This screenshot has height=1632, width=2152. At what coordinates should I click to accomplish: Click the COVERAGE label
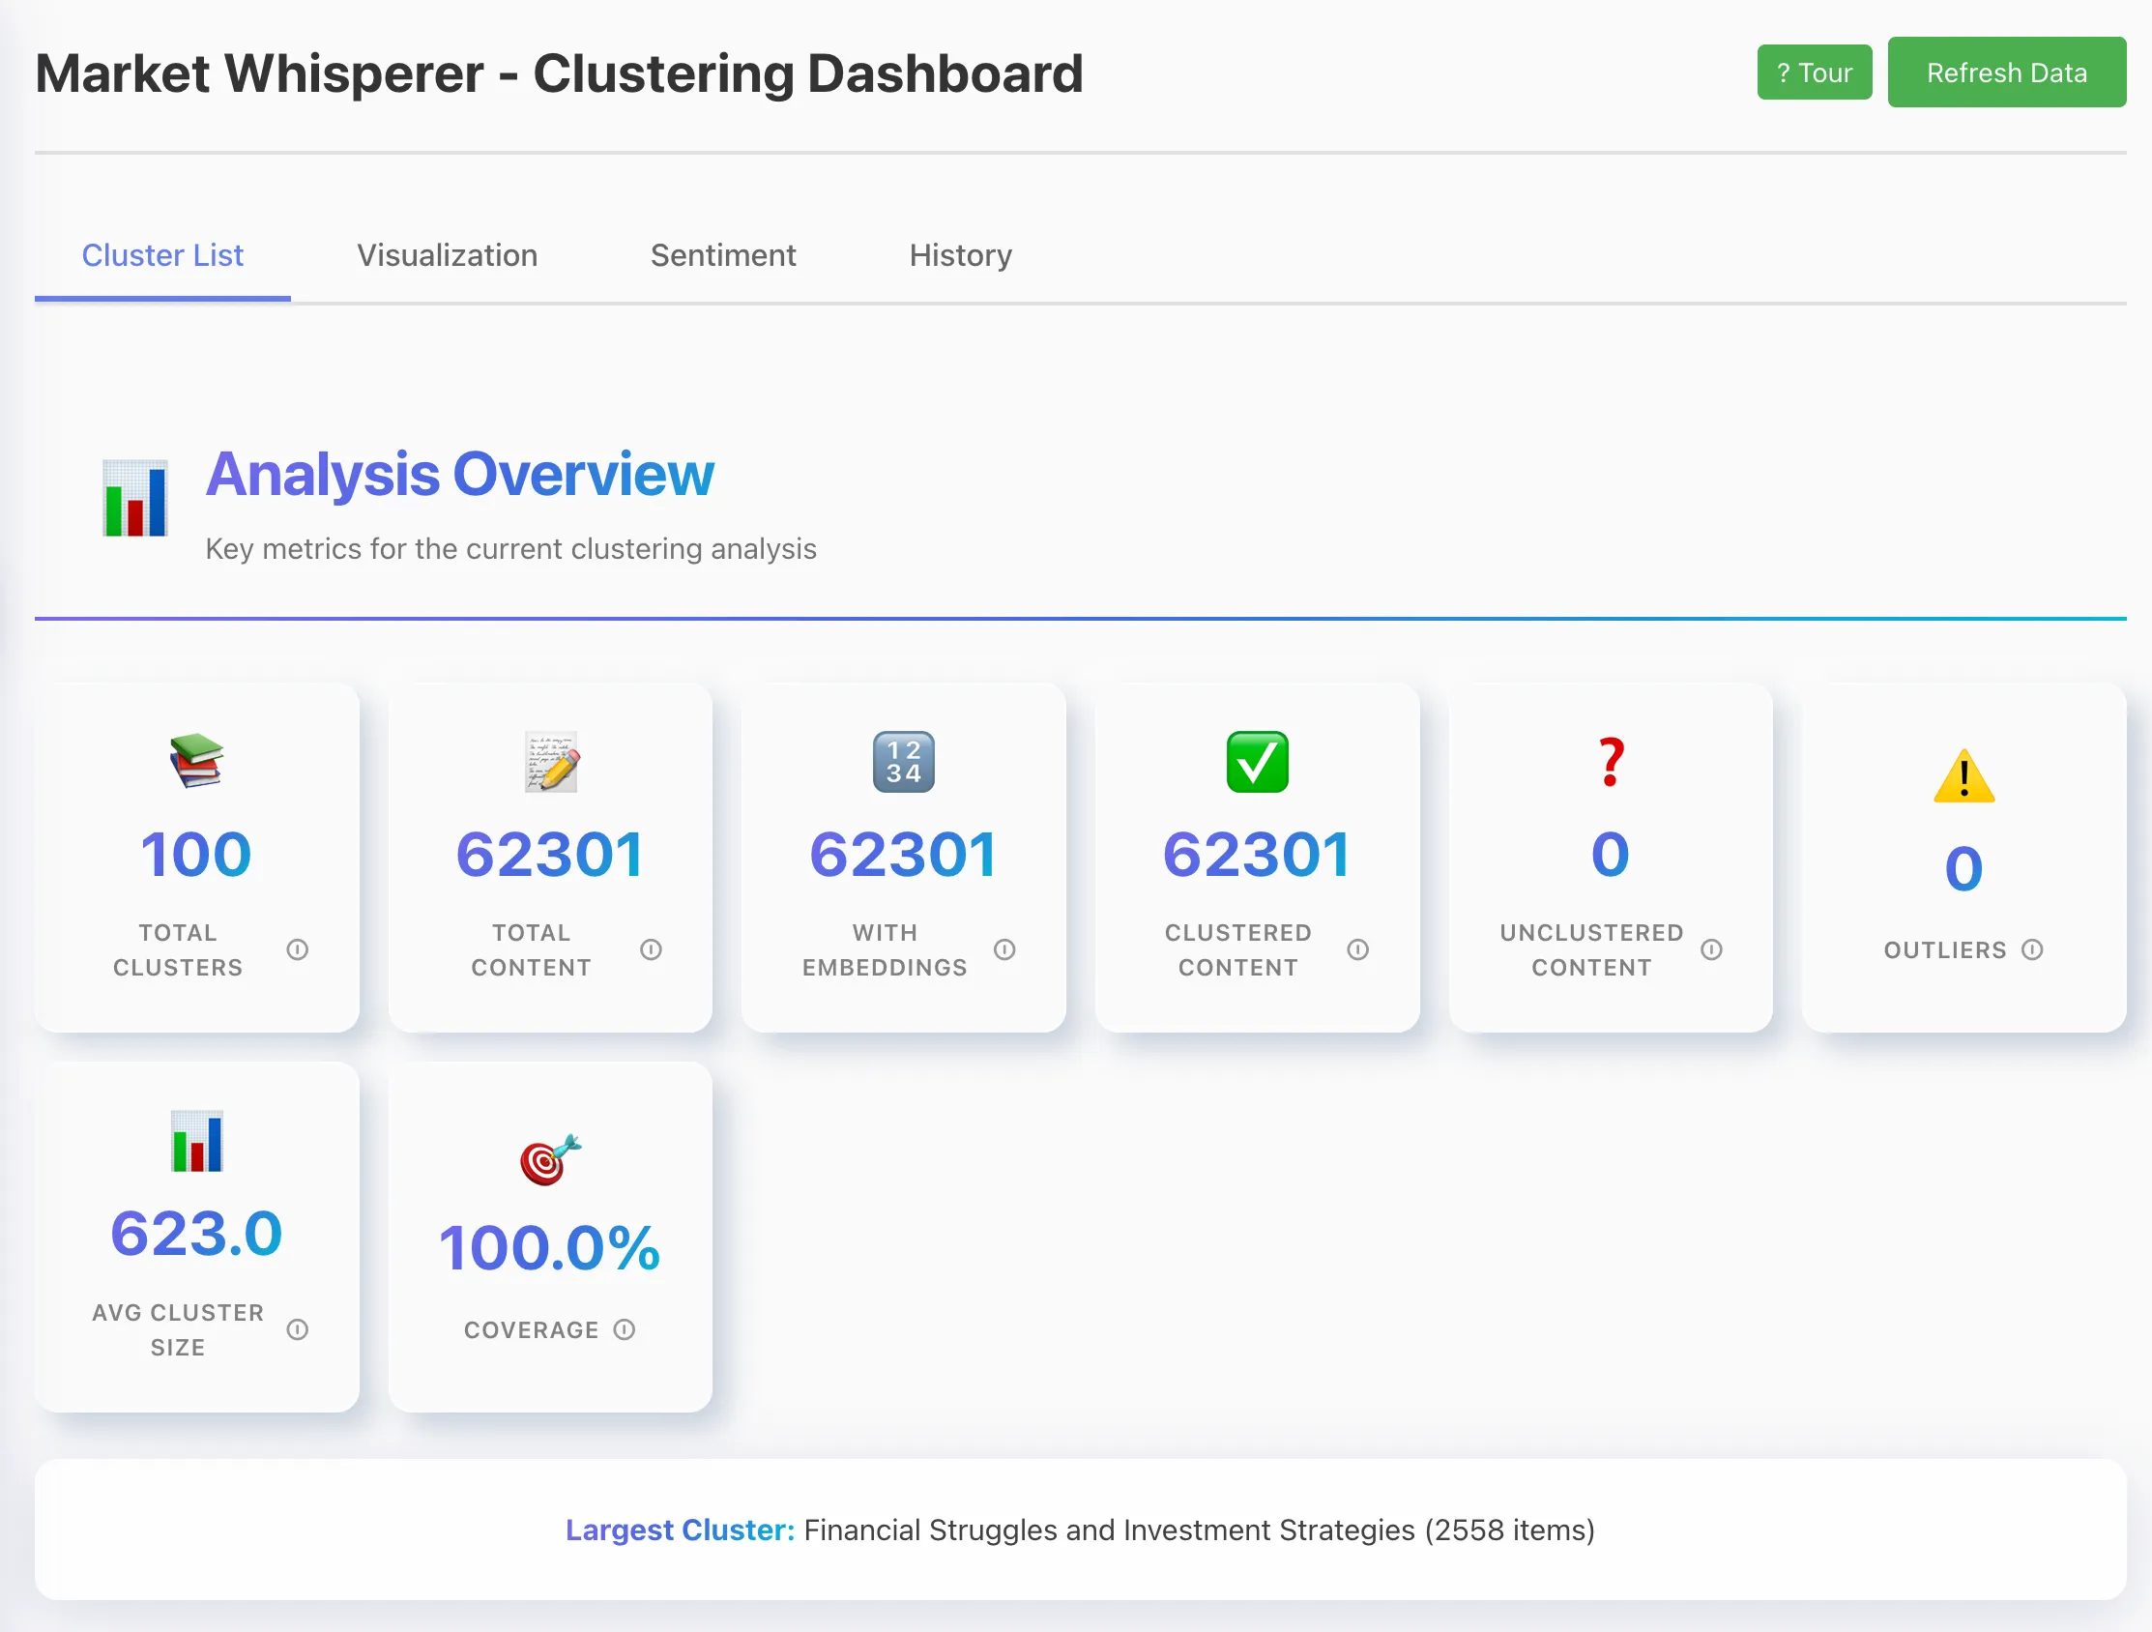point(531,1330)
